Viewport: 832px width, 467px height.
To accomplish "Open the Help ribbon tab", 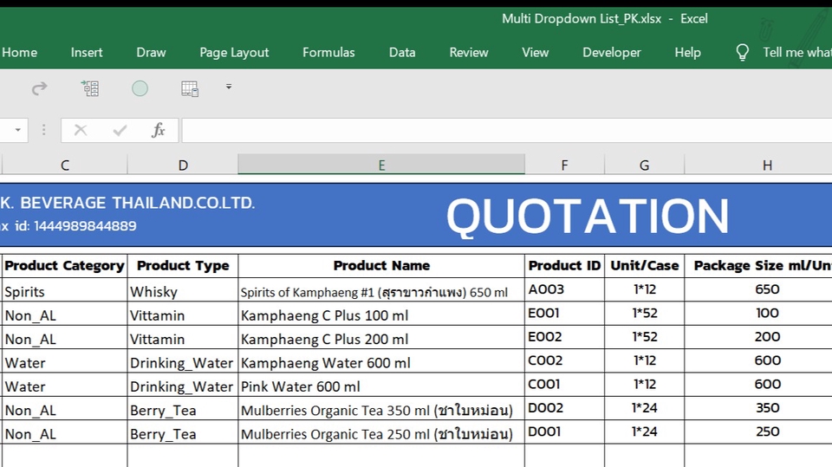I will (687, 53).
